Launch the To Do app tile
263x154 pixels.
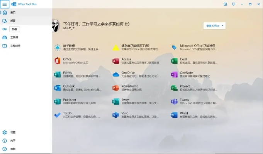coord(77,115)
